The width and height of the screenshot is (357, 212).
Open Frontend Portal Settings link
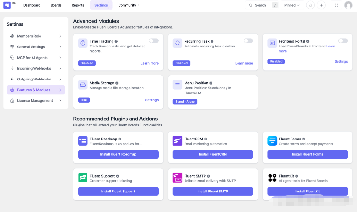click(341, 61)
